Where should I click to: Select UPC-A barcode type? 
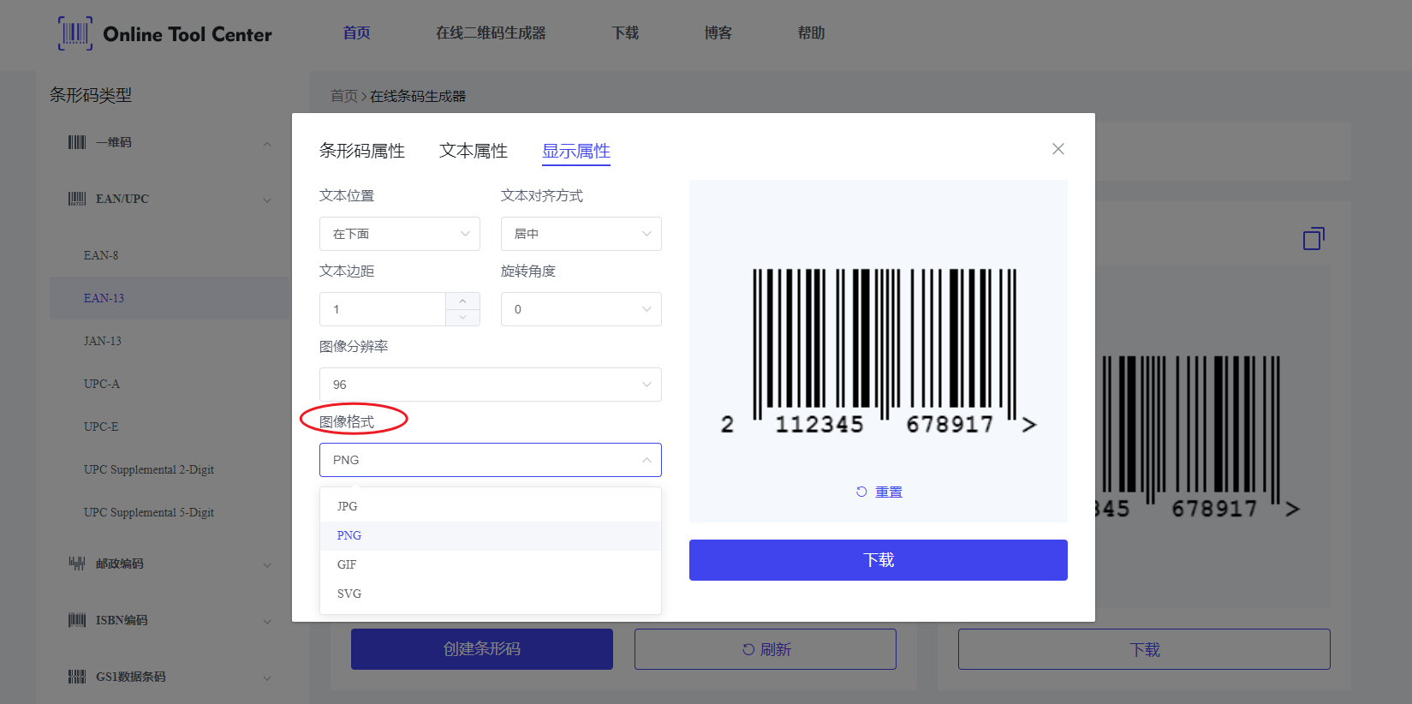[x=102, y=384]
